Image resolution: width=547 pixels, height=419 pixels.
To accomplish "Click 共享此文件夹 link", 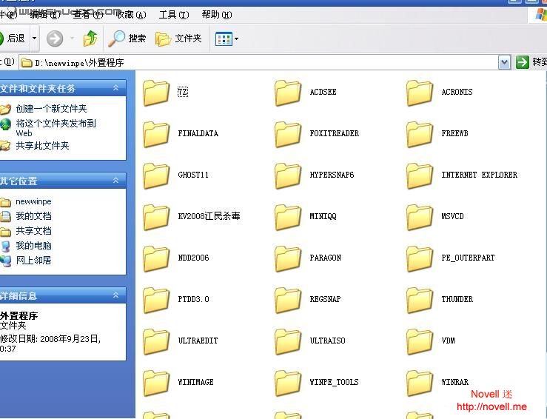I will pos(42,146).
